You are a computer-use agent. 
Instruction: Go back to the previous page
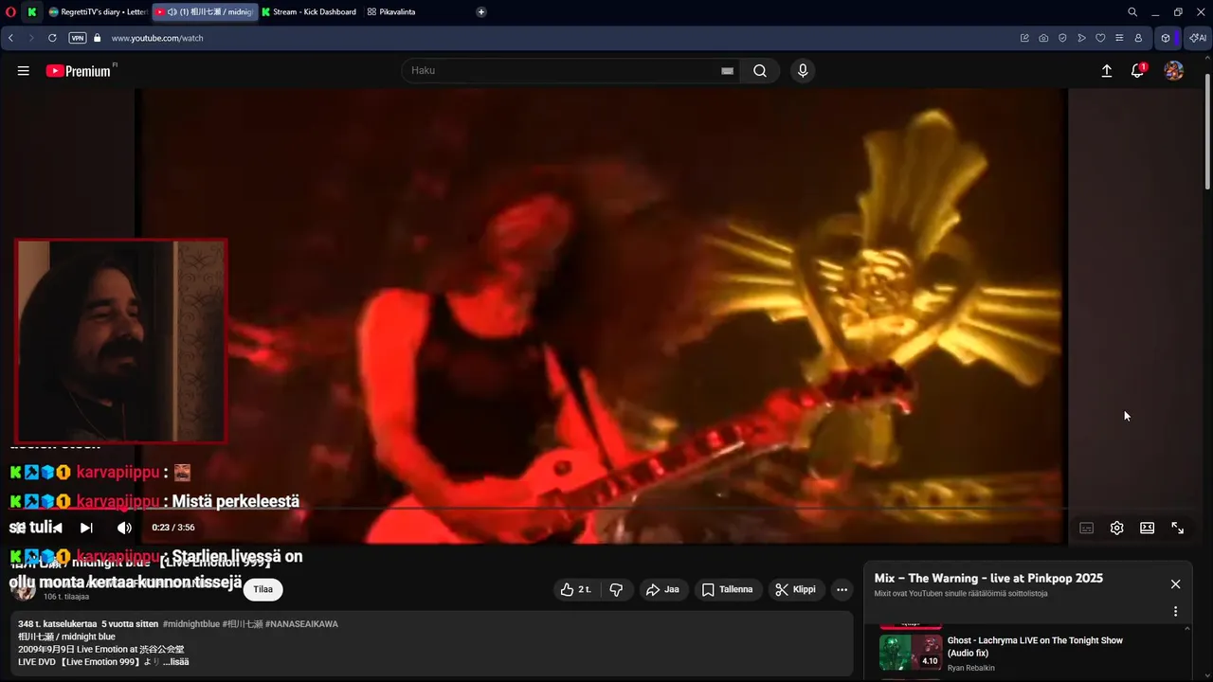pyautogui.click(x=10, y=38)
